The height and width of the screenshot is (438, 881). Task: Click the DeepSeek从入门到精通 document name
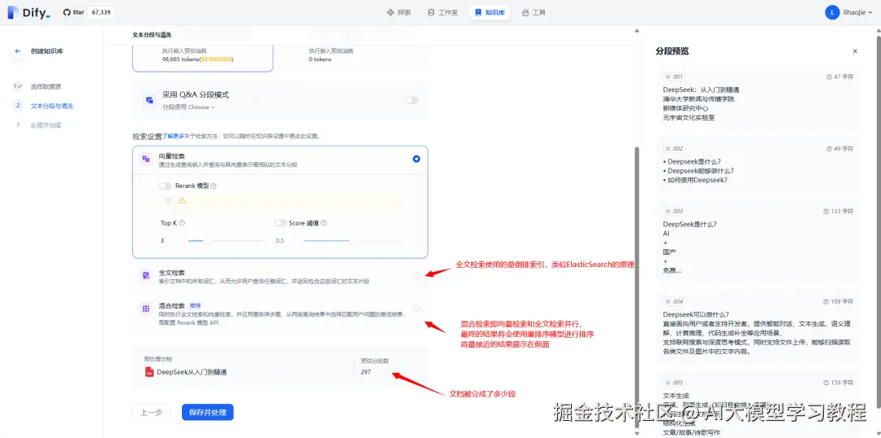click(x=192, y=372)
